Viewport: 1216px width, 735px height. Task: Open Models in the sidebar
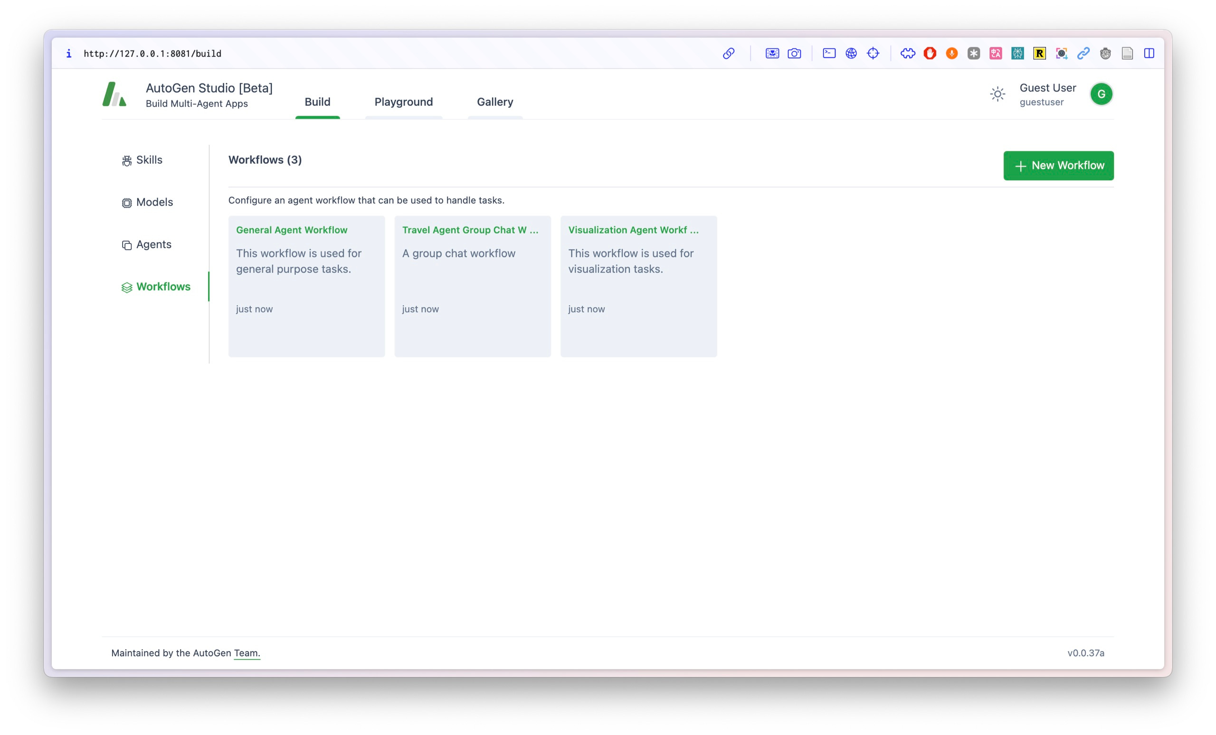pos(154,202)
